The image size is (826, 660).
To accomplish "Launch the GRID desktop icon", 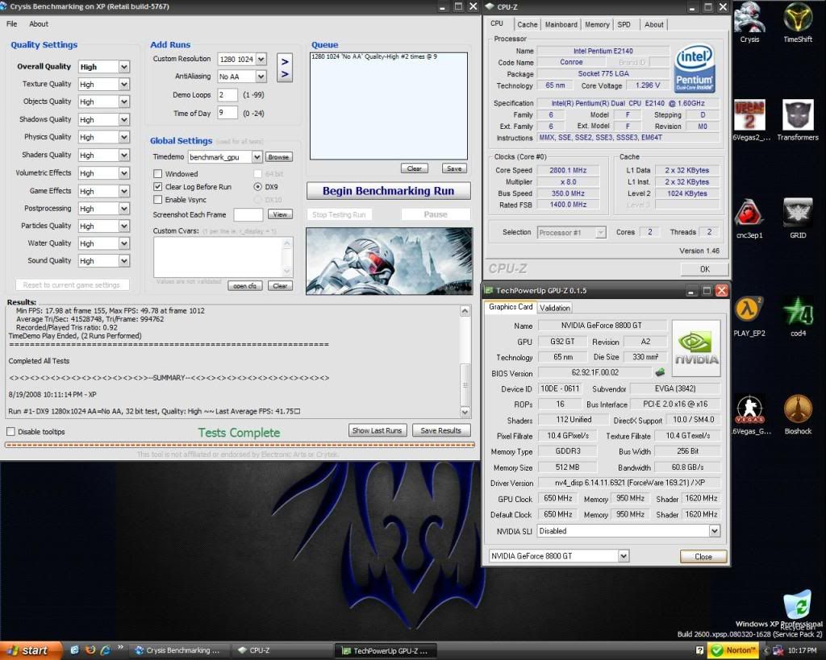I will pos(798,218).
